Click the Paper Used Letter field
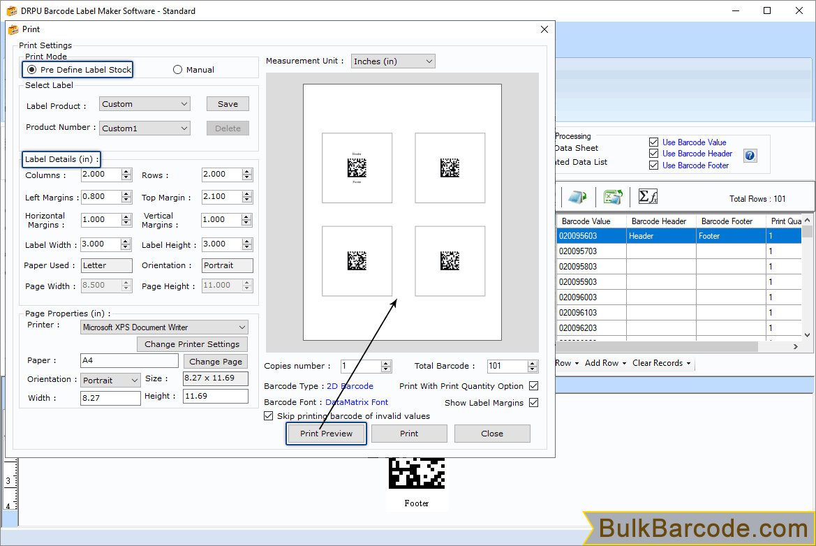Screen dimensions: 816x546 point(107,265)
